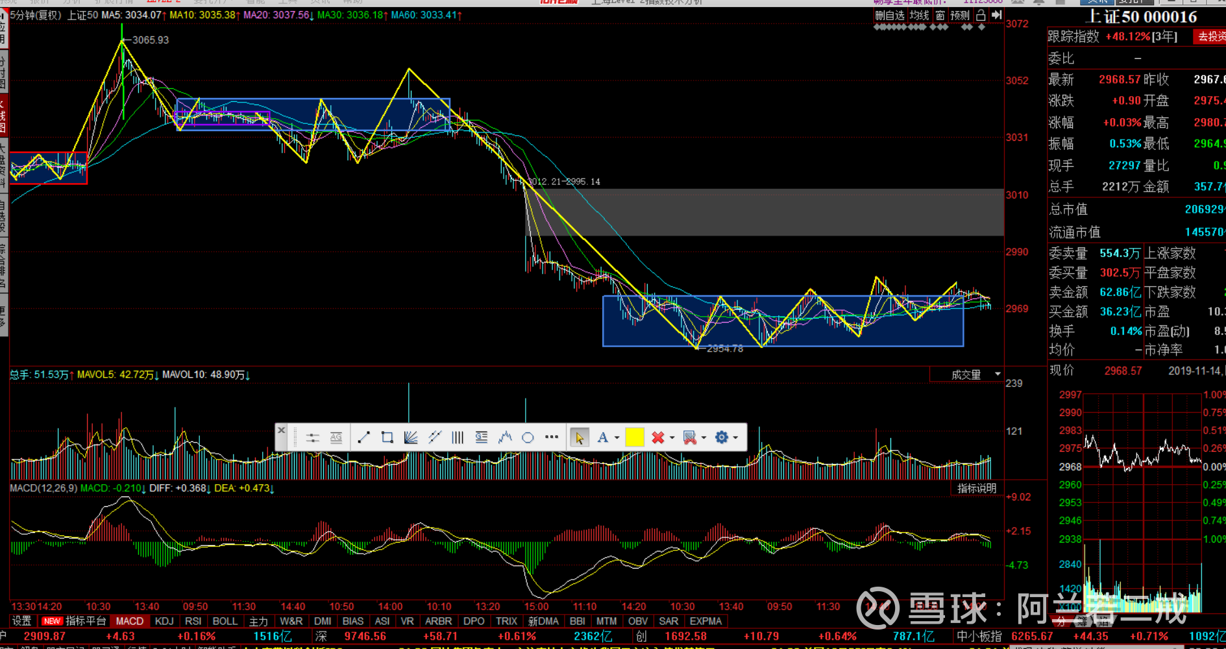Toggle 均线 moving averages display
This screenshot has height=649, width=1226.
point(919,15)
